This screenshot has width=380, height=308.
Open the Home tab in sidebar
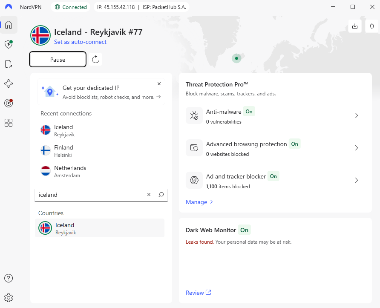(9, 25)
